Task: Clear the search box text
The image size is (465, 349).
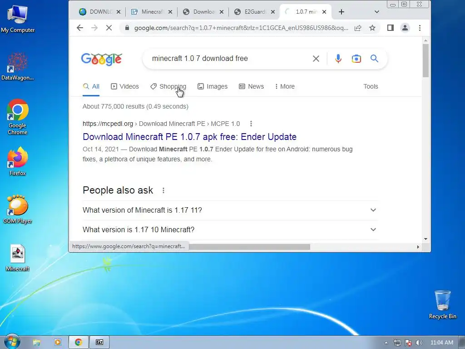Action: 316,59
